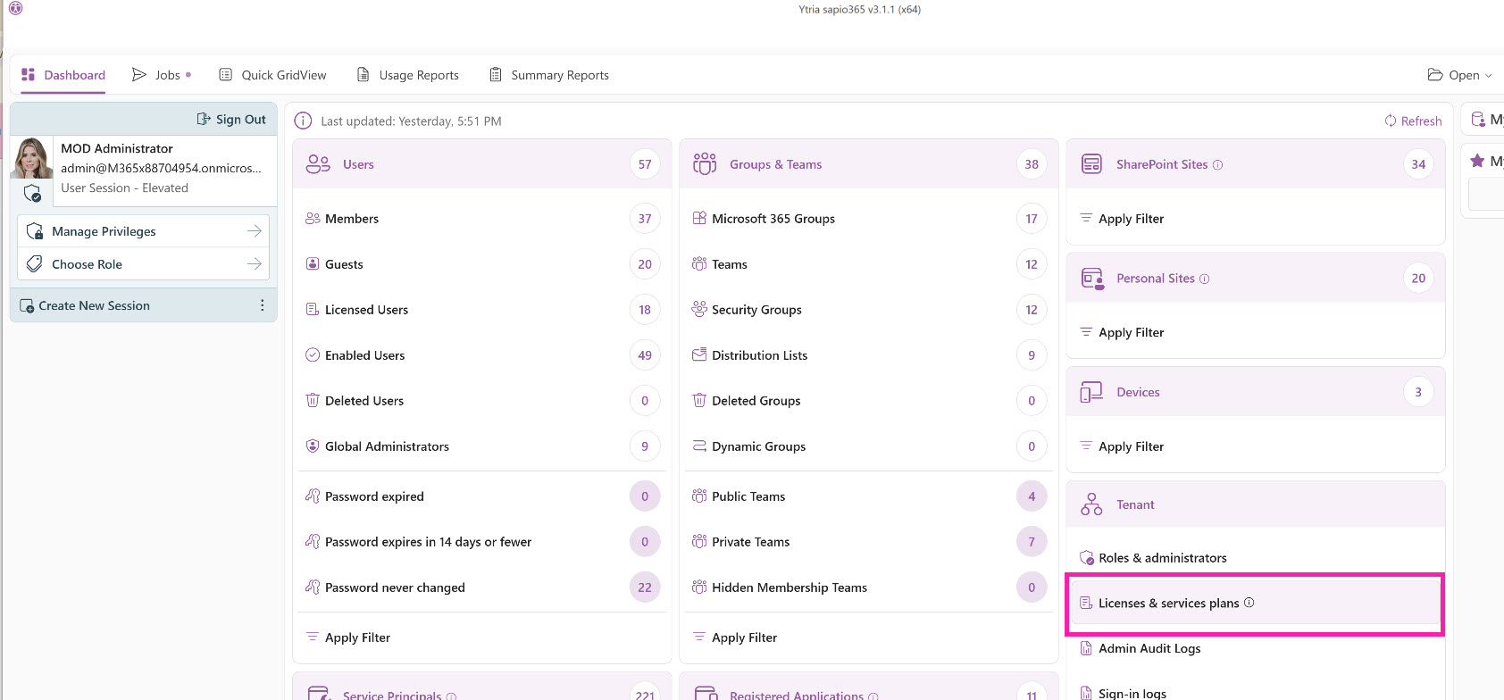Screen dimensions: 1504x700
Task: Select the Global Administrators count badge
Action: click(x=645, y=446)
